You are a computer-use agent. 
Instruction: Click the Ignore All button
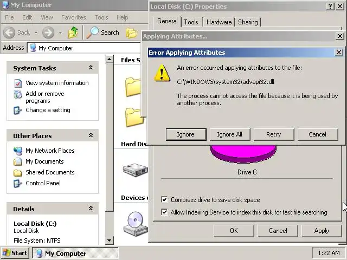(230, 134)
